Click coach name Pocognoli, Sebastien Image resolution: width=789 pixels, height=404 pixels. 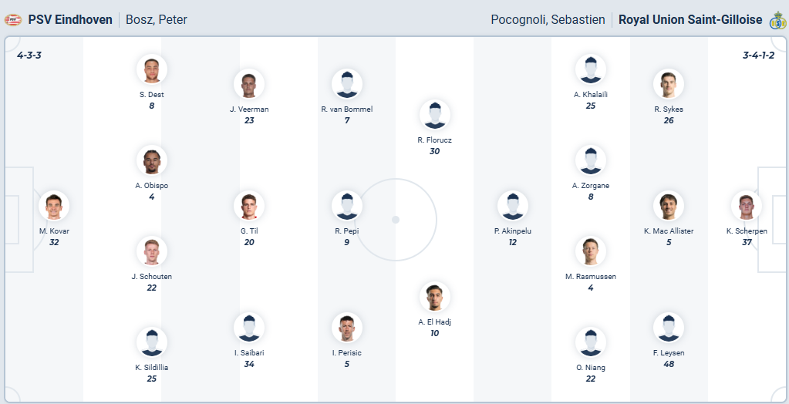[x=548, y=19]
